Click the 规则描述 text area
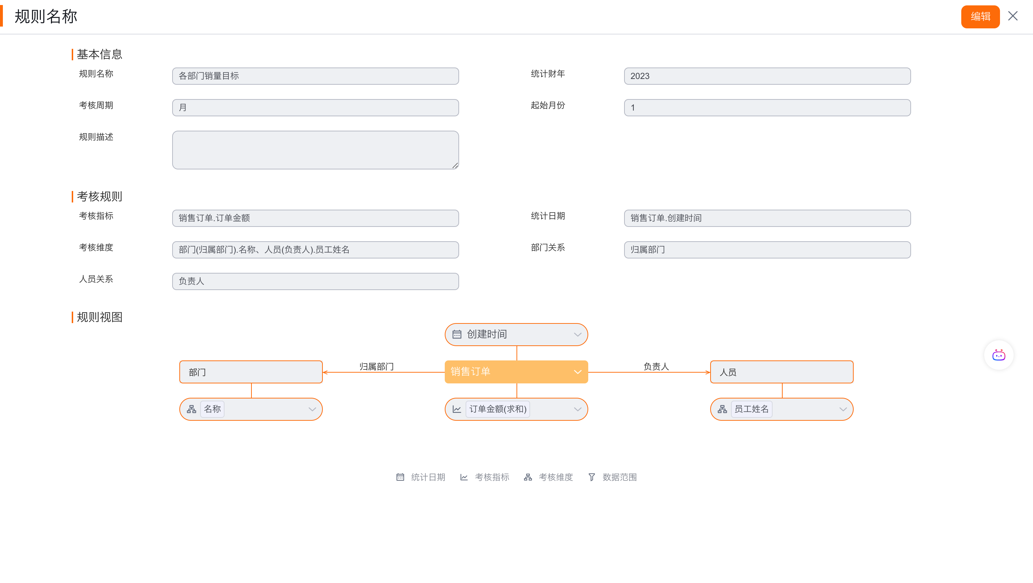The width and height of the screenshot is (1033, 583). [x=315, y=150]
